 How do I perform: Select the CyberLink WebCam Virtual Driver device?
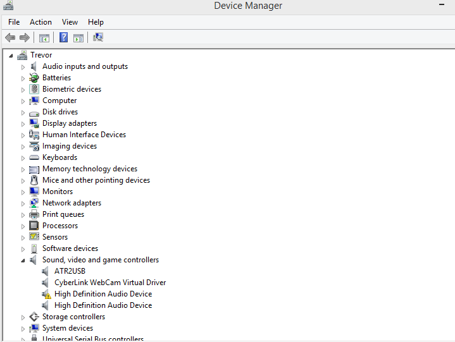(109, 283)
